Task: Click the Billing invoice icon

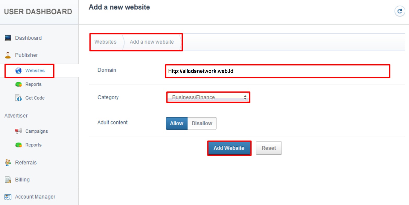Action: [8, 180]
